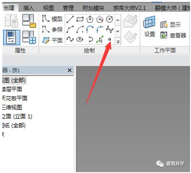This screenshot has width=191, height=173.
Task: Click the Draw on Face icon
Action: [x=130, y=21]
